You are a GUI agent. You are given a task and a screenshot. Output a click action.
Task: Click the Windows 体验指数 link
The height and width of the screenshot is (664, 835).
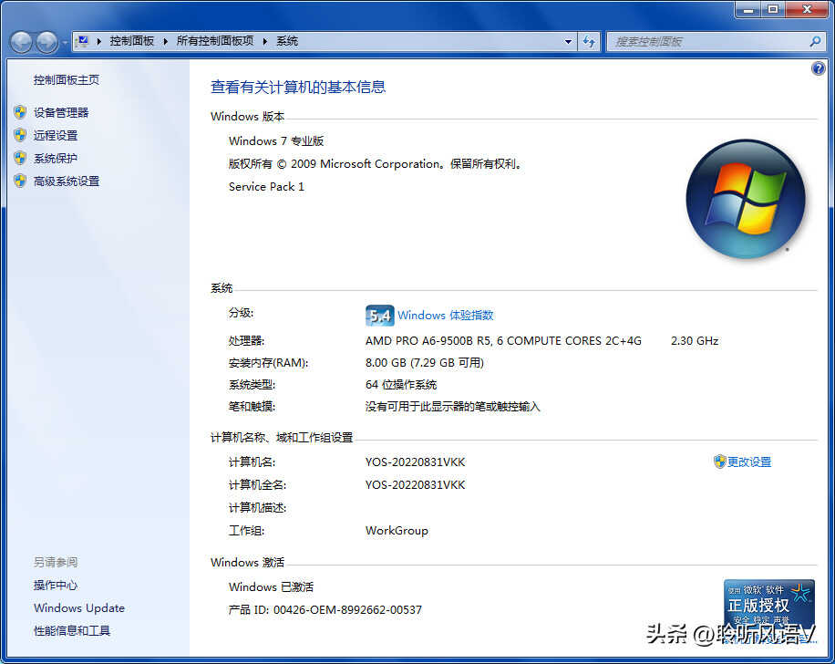[x=445, y=316]
